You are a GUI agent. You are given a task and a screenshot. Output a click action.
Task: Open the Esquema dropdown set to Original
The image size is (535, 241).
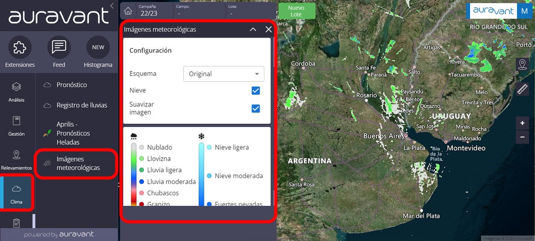224,74
